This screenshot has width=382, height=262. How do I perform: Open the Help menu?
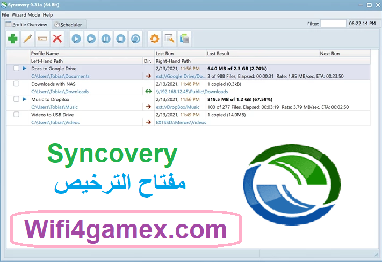pyautogui.click(x=48, y=15)
